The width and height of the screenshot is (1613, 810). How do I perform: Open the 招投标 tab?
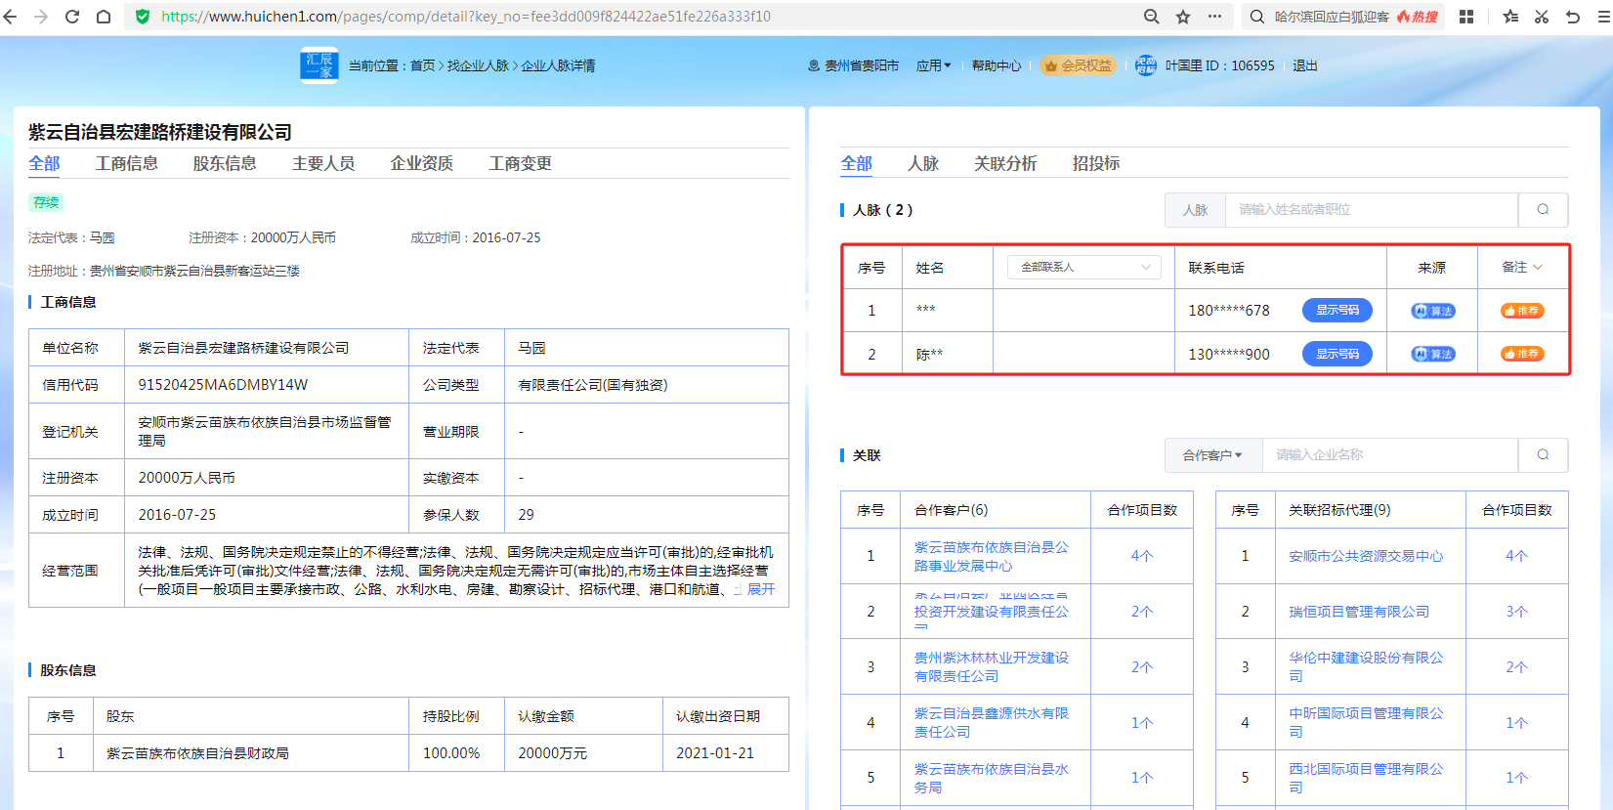click(1096, 163)
